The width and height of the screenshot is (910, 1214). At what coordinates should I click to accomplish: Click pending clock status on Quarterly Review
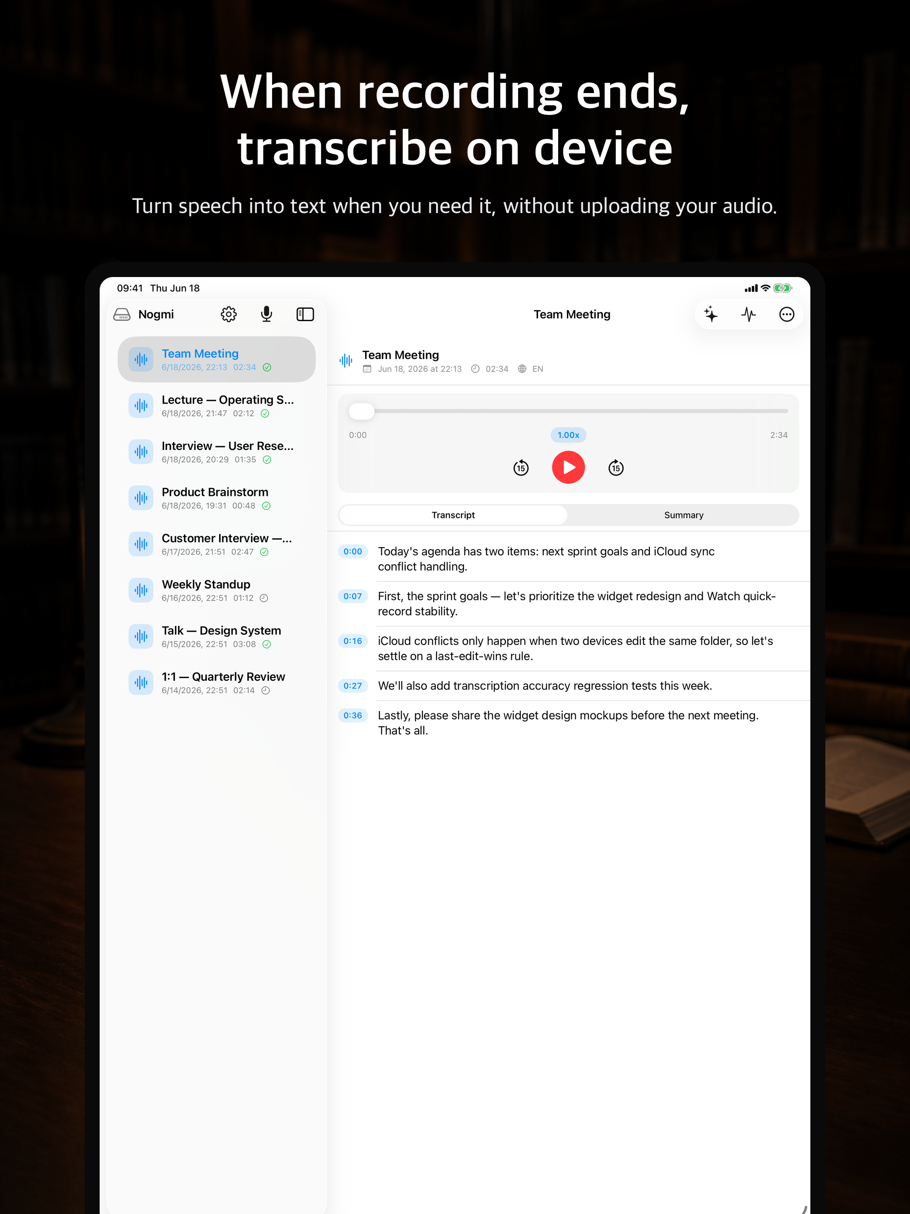click(x=265, y=690)
